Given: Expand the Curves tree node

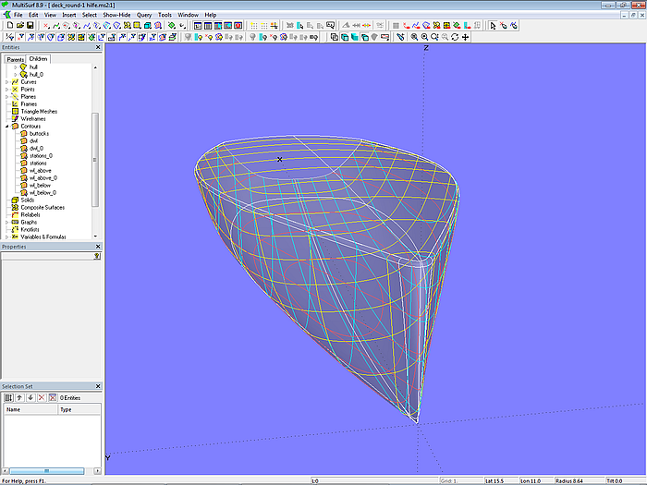Looking at the screenshot, I should [x=6, y=82].
